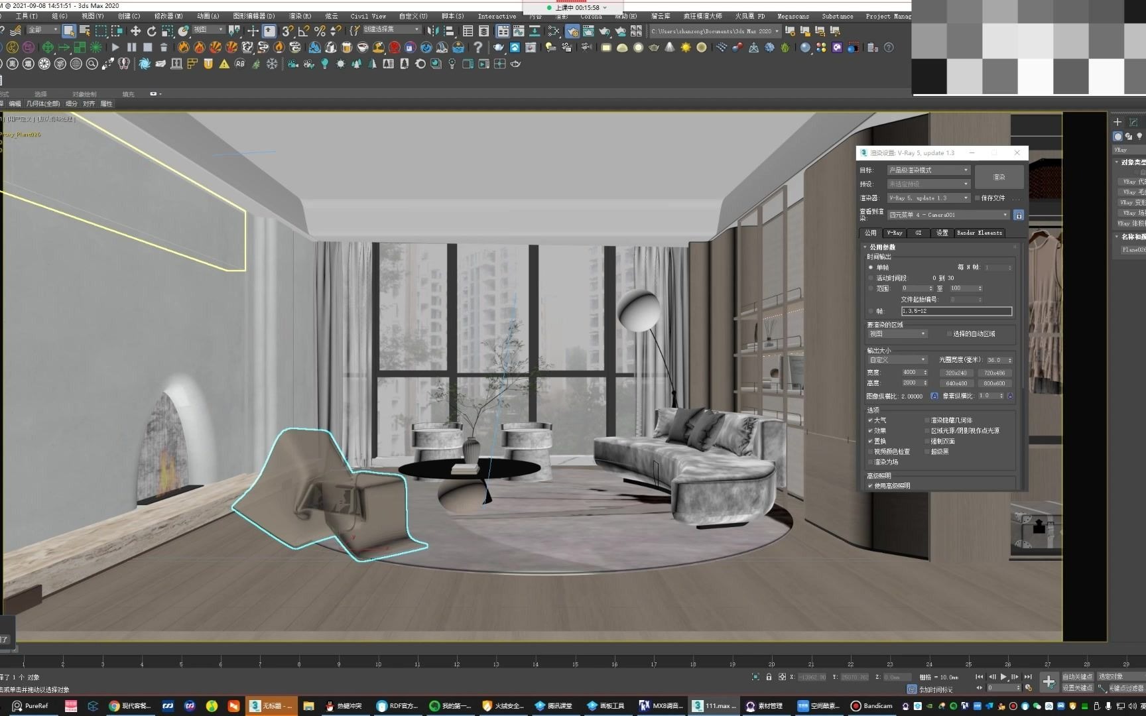
Task: Click the 640x480 resolution preset button
Action: 956,383
